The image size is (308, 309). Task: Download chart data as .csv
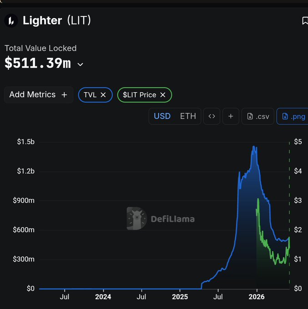(258, 116)
